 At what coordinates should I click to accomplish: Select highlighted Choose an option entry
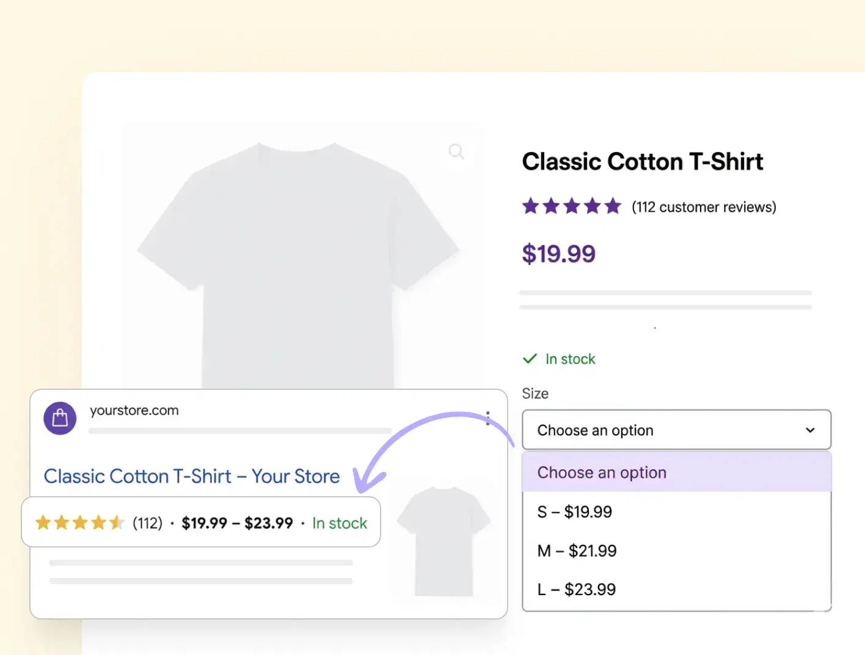click(x=676, y=472)
